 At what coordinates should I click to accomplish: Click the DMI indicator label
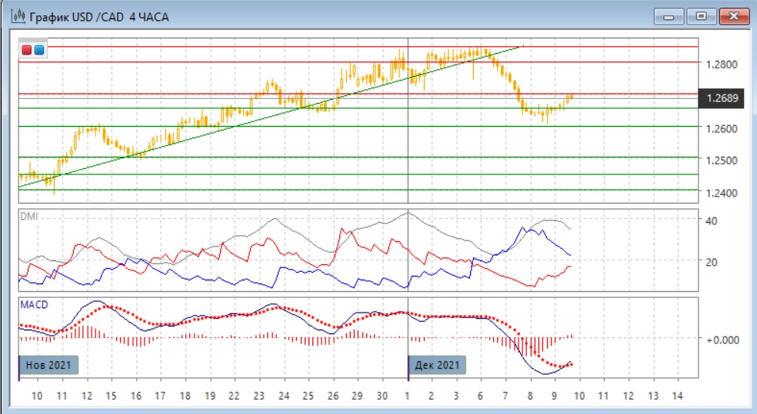[x=27, y=217]
